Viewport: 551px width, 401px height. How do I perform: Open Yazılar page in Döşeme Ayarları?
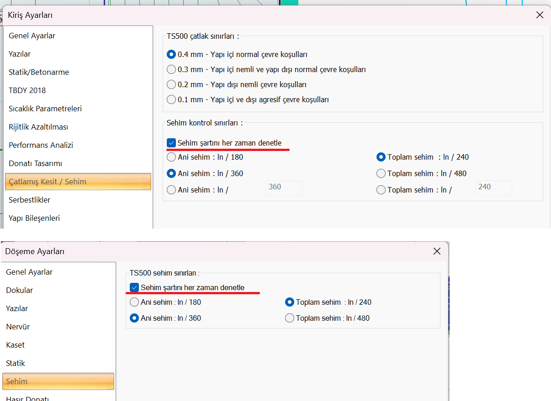click(x=58, y=308)
